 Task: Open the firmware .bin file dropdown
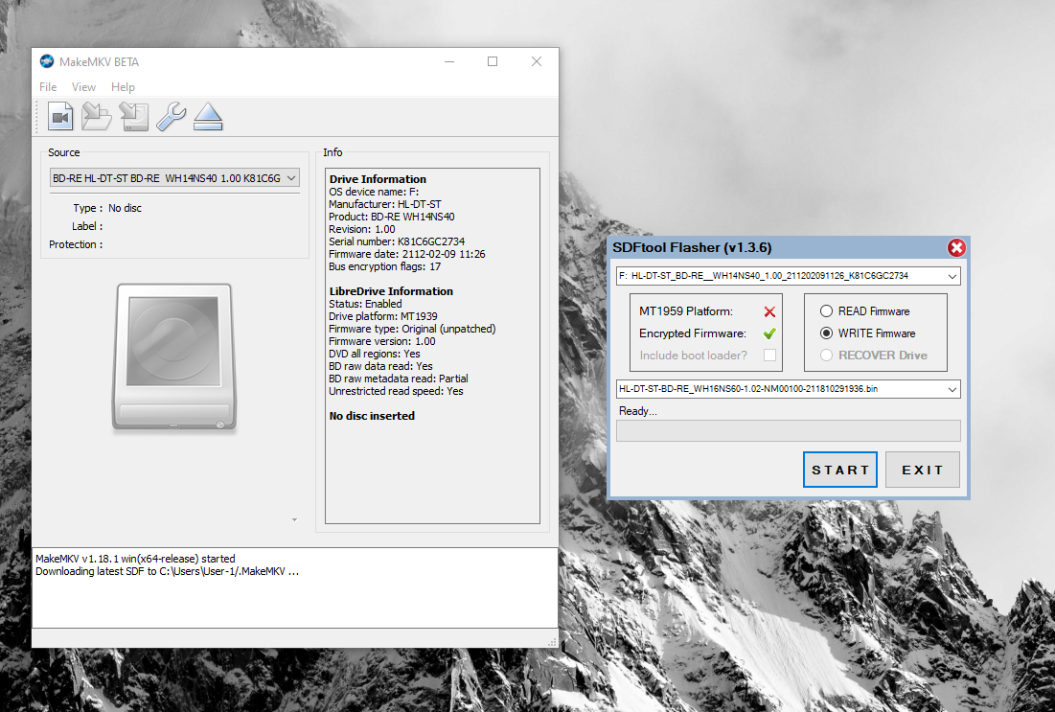788,389
